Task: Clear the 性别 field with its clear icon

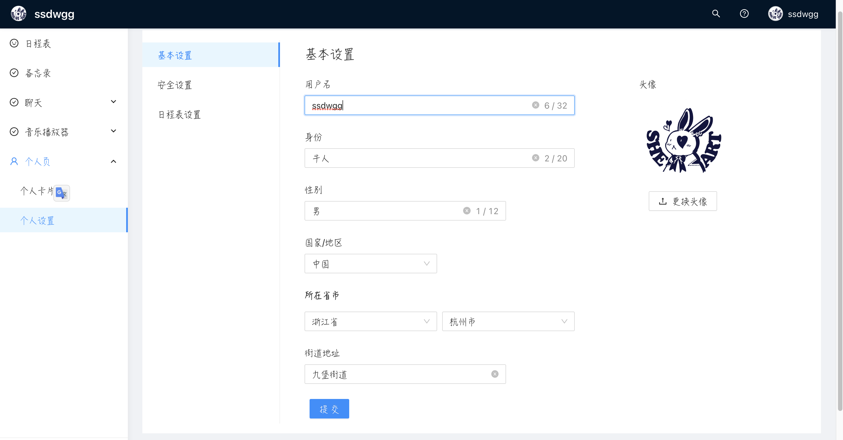Action: click(467, 211)
